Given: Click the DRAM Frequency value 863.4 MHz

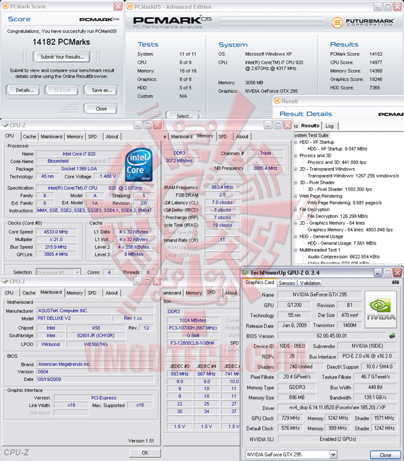Looking at the screenshot, I should coord(222,188).
